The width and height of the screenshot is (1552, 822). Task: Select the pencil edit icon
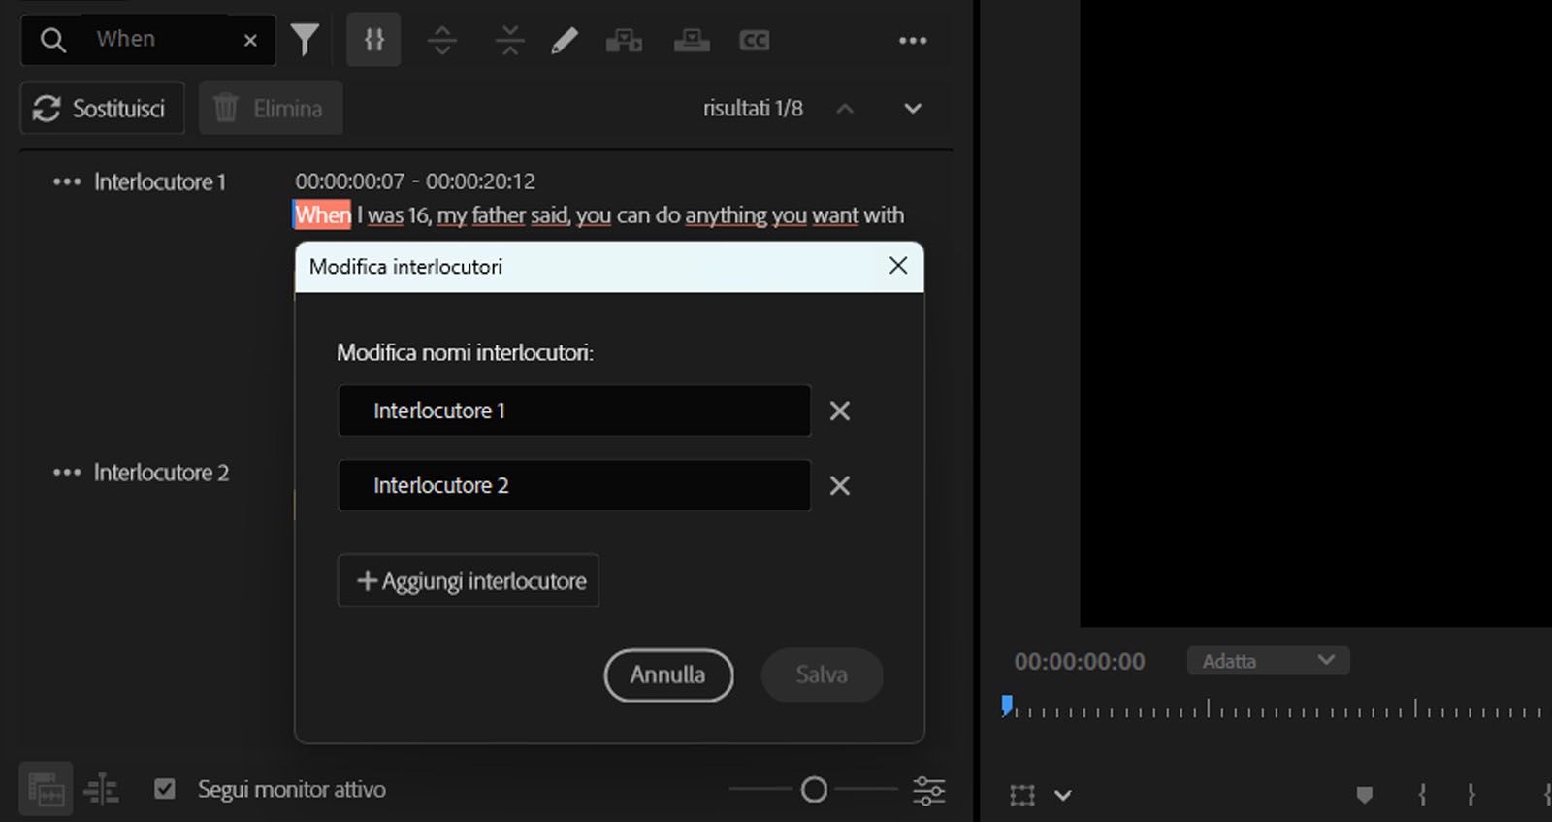565,40
